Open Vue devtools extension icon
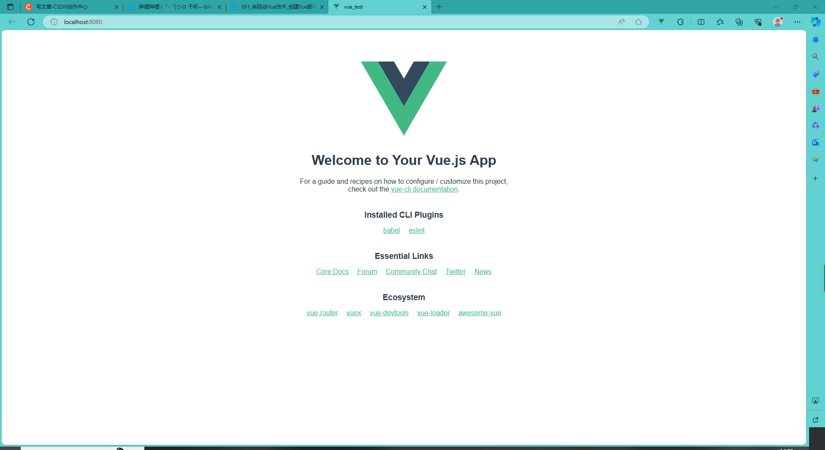This screenshot has width=825, height=450. pos(661,22)
